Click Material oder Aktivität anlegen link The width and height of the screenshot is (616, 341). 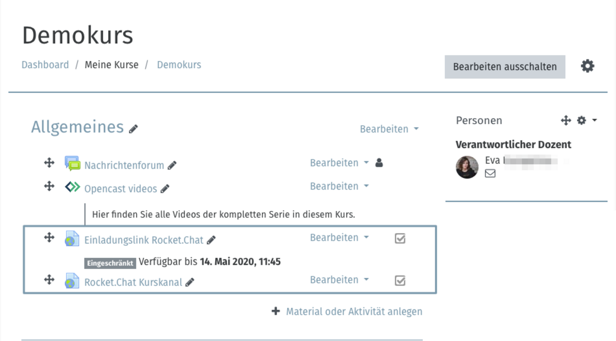pos(354,311)
